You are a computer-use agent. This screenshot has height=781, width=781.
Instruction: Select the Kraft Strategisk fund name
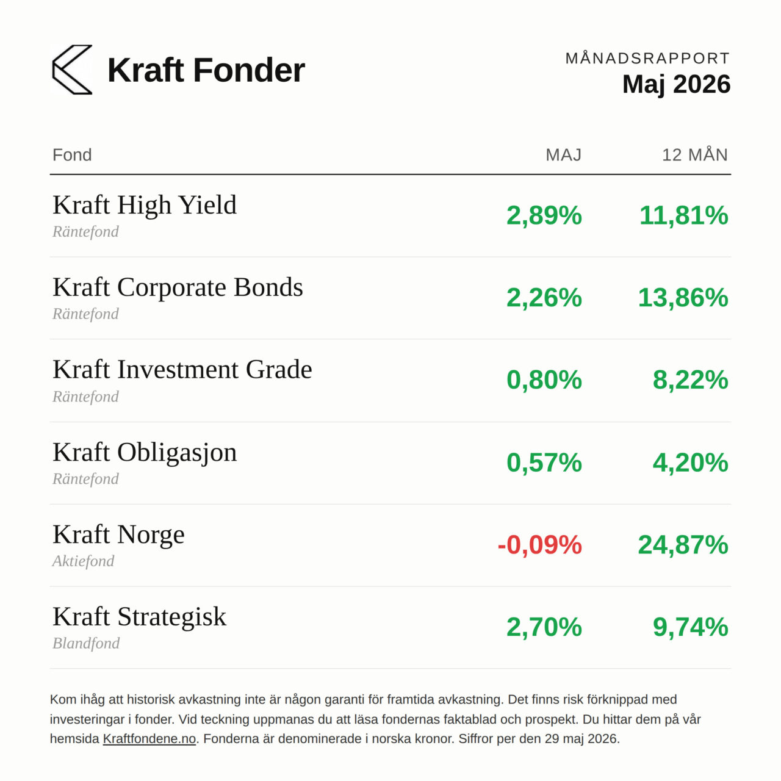[139, 617]
